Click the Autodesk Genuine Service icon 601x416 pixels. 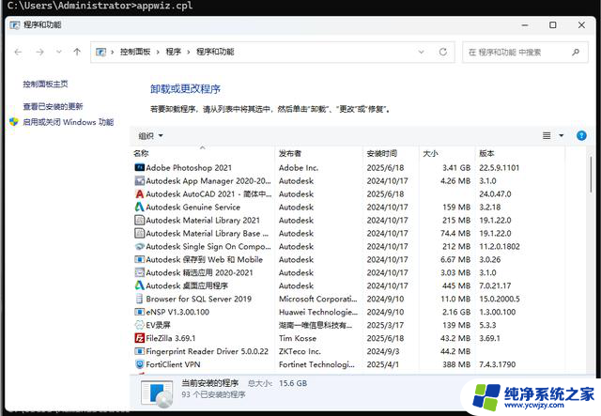pyautogui.click(x=140, y=207)
